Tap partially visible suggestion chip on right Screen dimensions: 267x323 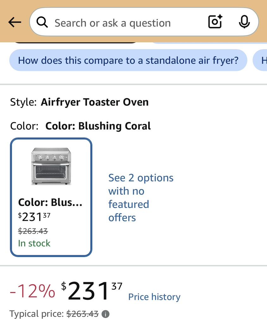coord(260,60)
